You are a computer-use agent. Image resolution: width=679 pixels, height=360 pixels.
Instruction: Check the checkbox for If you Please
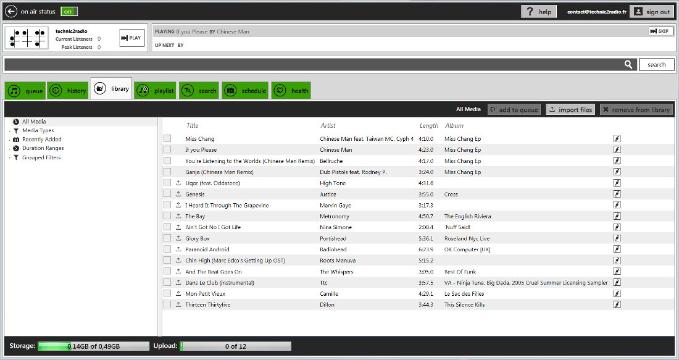point(167,149)
